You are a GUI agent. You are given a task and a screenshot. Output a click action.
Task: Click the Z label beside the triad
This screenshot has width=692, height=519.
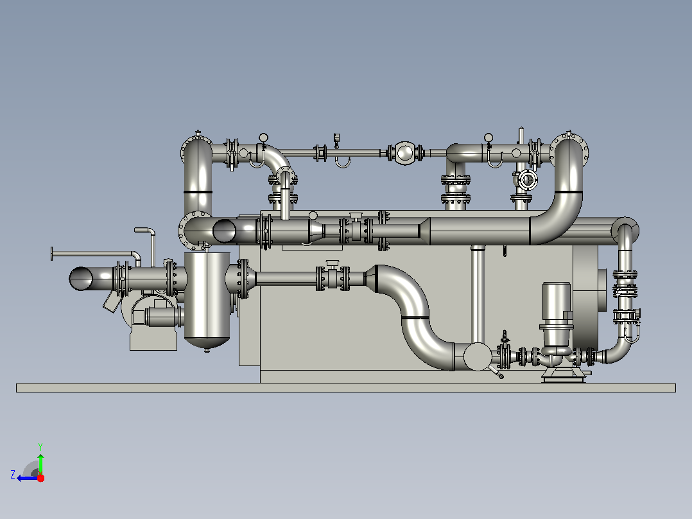(x=13, y=475)
